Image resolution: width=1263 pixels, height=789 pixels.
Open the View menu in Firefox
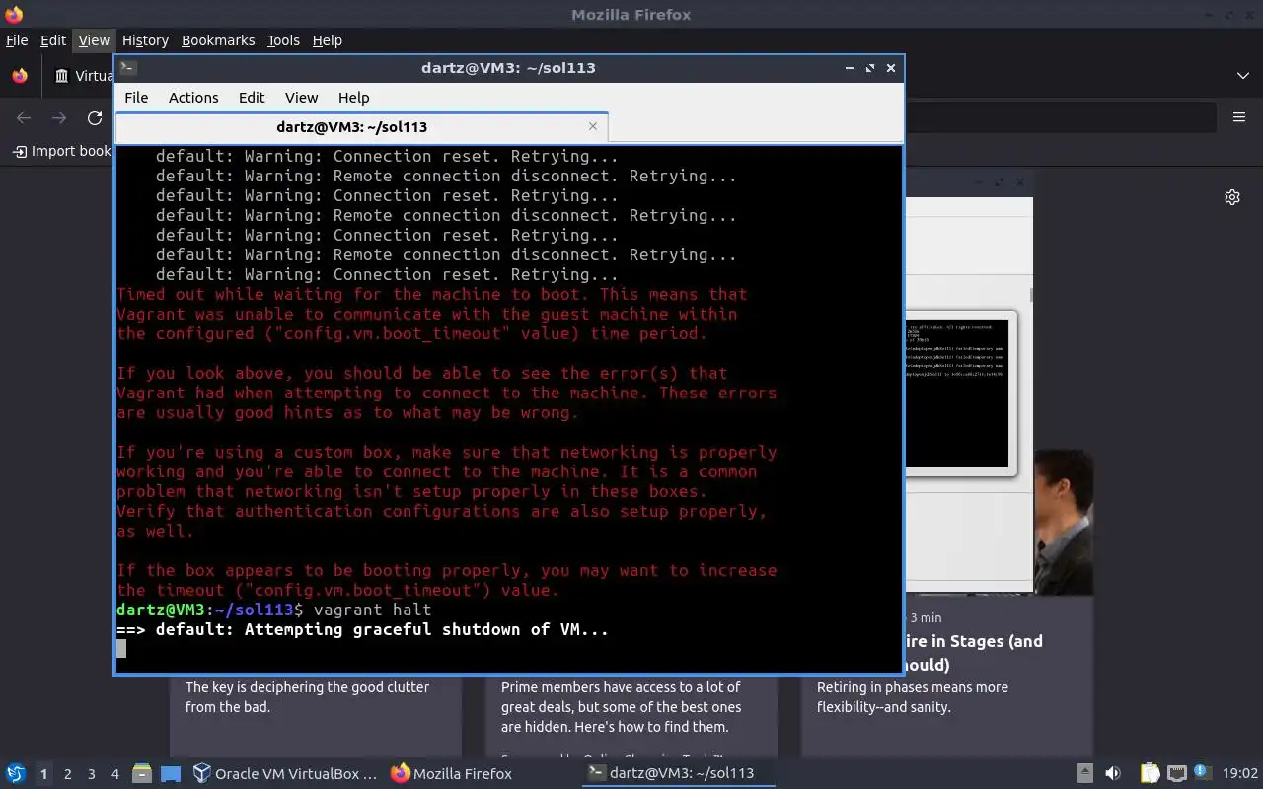coord(94,40)
